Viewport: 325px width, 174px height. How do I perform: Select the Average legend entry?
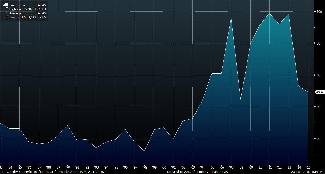coord(15,13)
